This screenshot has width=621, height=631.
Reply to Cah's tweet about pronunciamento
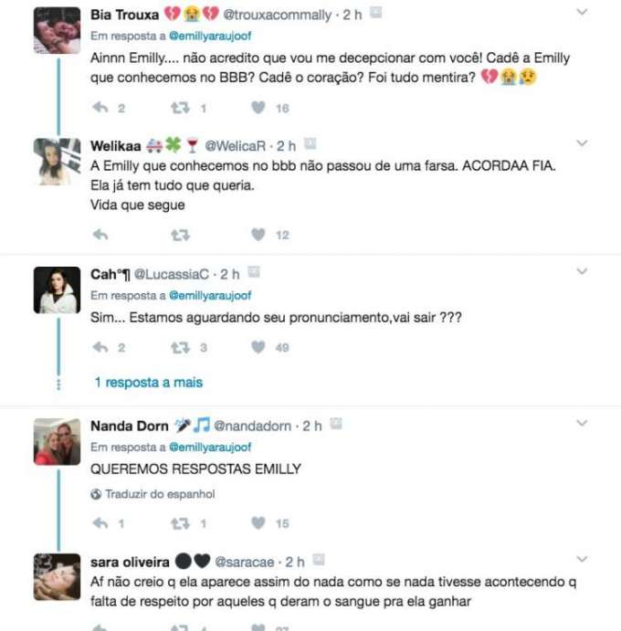[100, 347]
